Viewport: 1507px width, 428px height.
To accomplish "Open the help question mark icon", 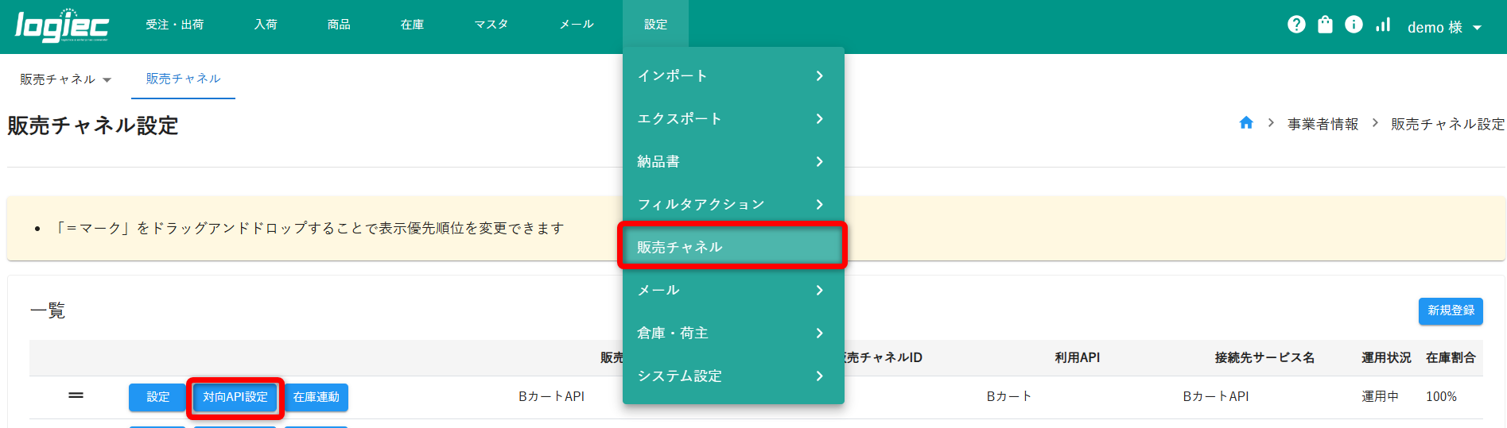I will coord(1296,25).
